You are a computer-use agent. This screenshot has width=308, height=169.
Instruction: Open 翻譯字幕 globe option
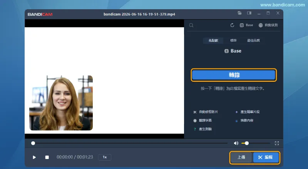203,120
